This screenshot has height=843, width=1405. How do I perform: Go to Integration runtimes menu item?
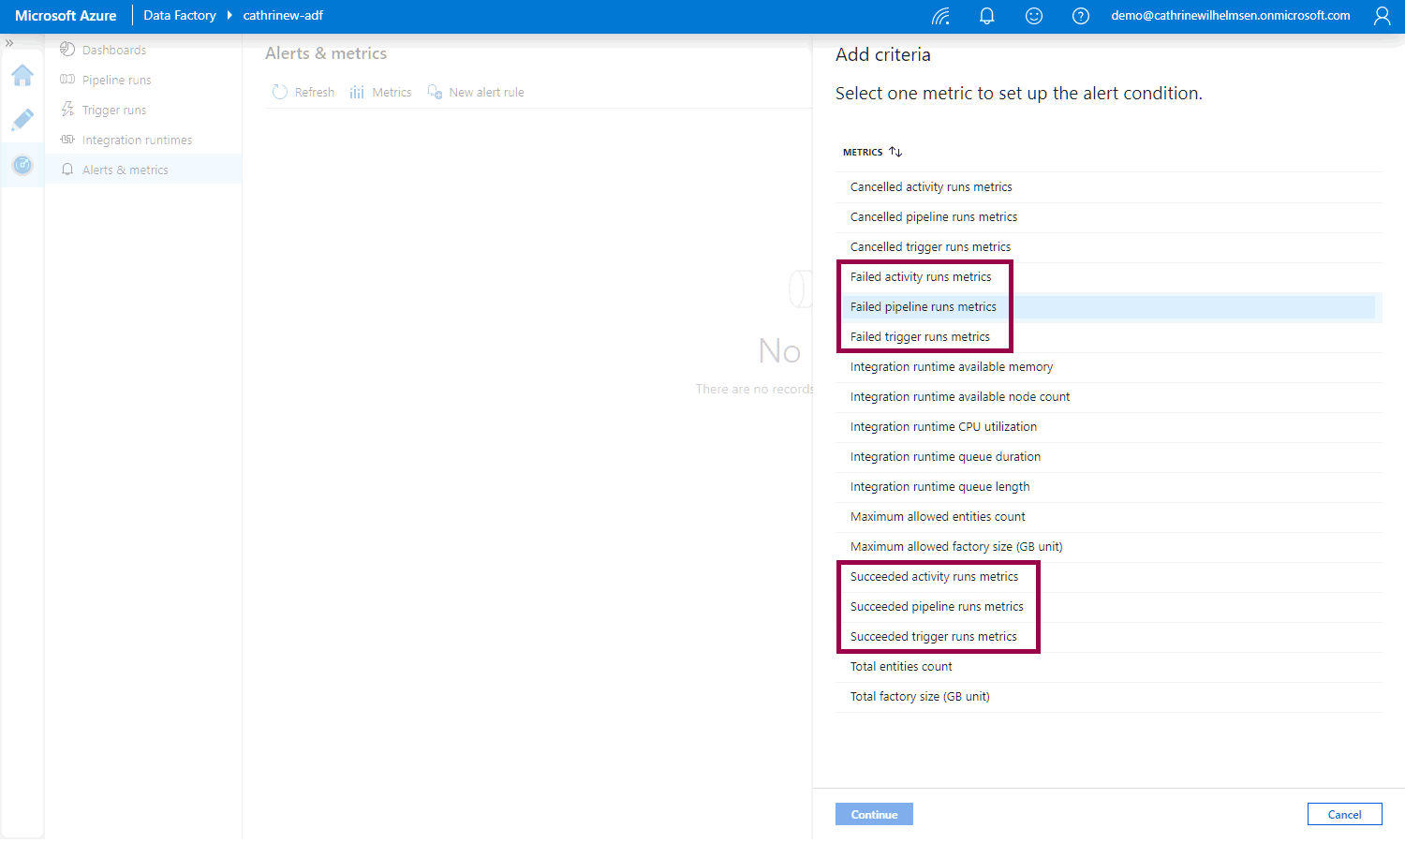[137, 140]
